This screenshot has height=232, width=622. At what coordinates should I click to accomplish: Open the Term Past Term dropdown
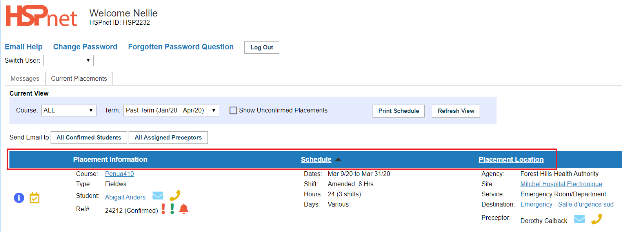click(x=171, y=111)
